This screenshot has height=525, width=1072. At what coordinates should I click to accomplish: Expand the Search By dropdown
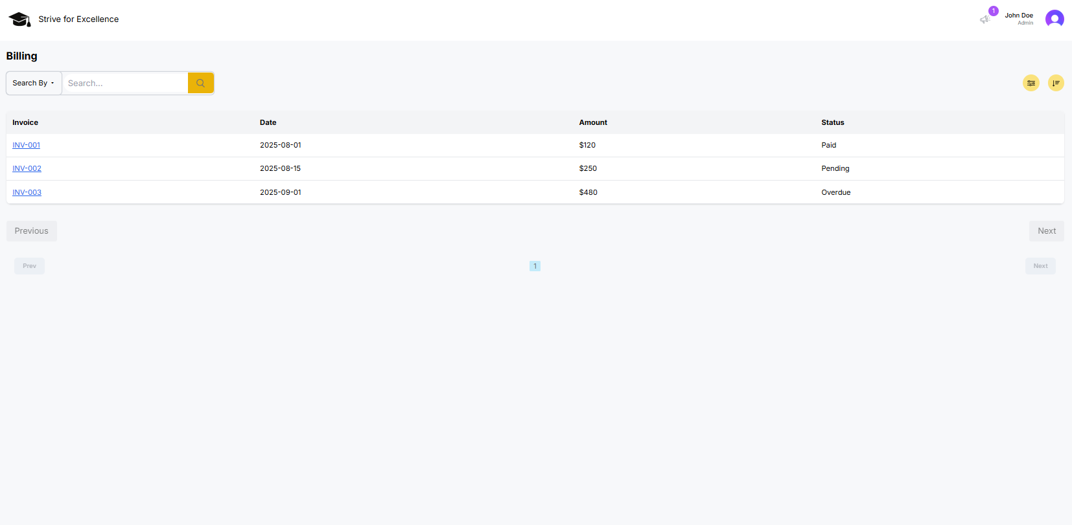34,83
